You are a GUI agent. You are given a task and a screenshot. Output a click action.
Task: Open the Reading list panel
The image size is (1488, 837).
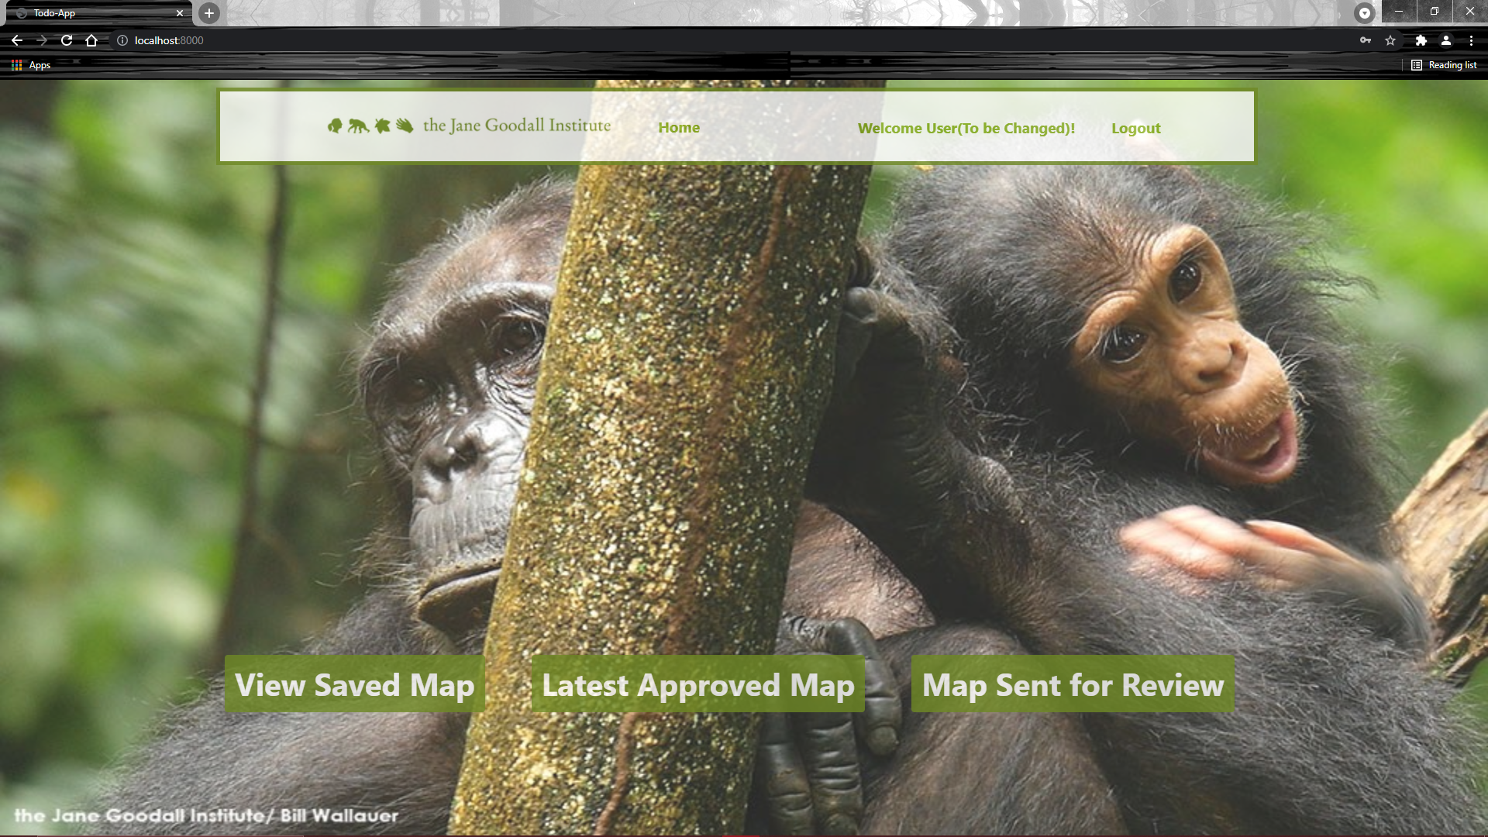click(x=1444, y=65)
